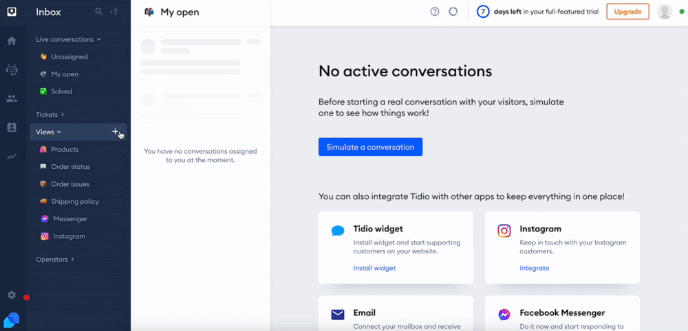Screen dimensions: 688x331
Task: Open the Messenger view
Action: click(x=64, y=219)
